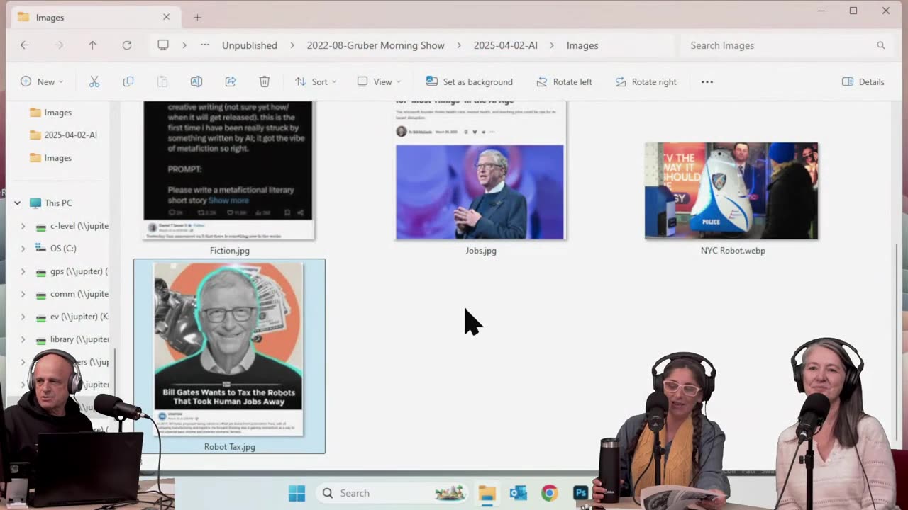908x510 pixels.
Task: Expand the c-level network drive
Action: pyautogui.click(x=23, y=226)
